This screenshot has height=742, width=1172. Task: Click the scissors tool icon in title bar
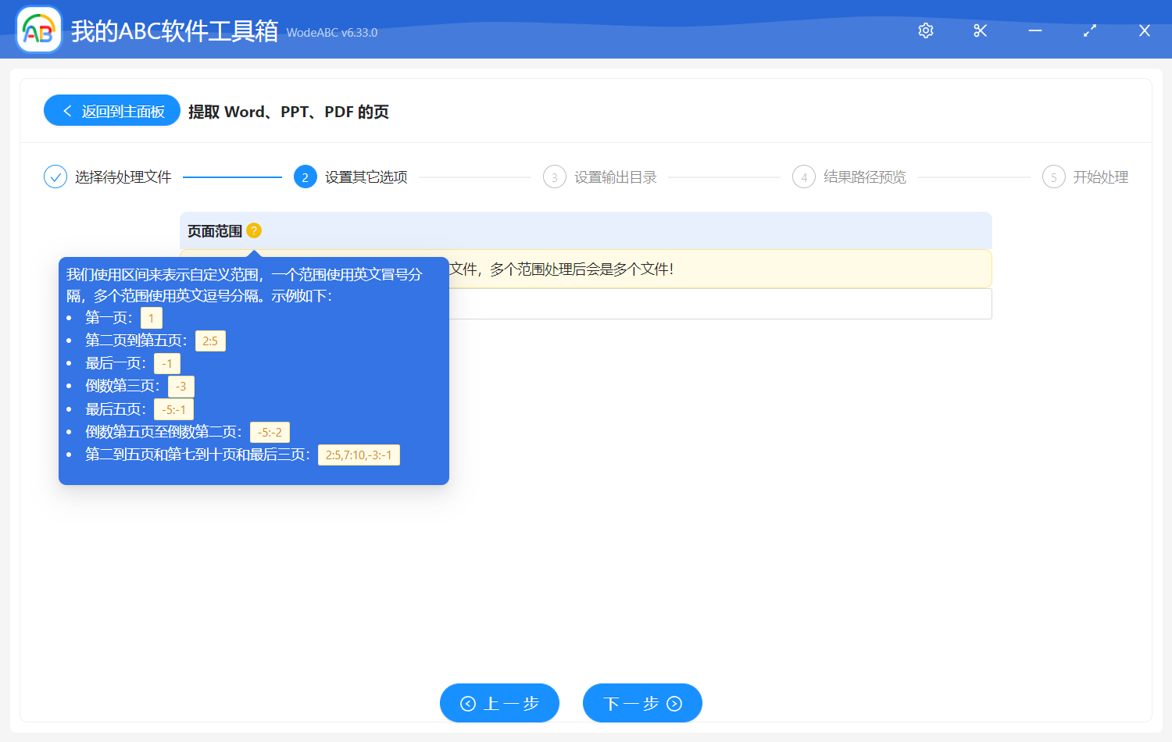click(981, 30)
